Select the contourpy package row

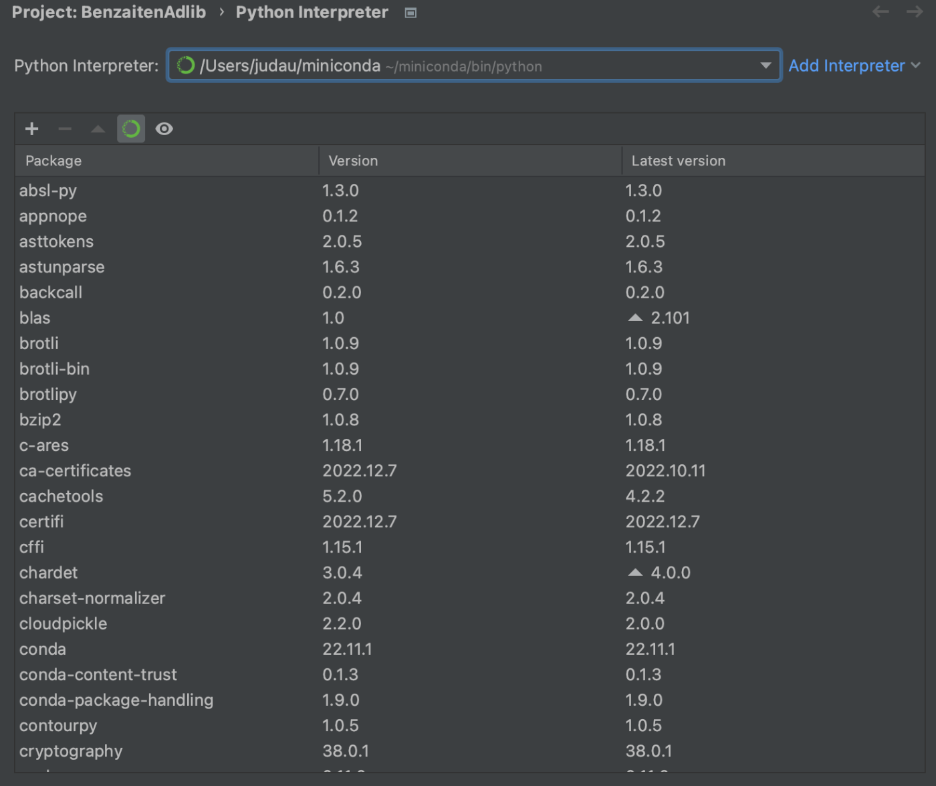coord(470,725)
